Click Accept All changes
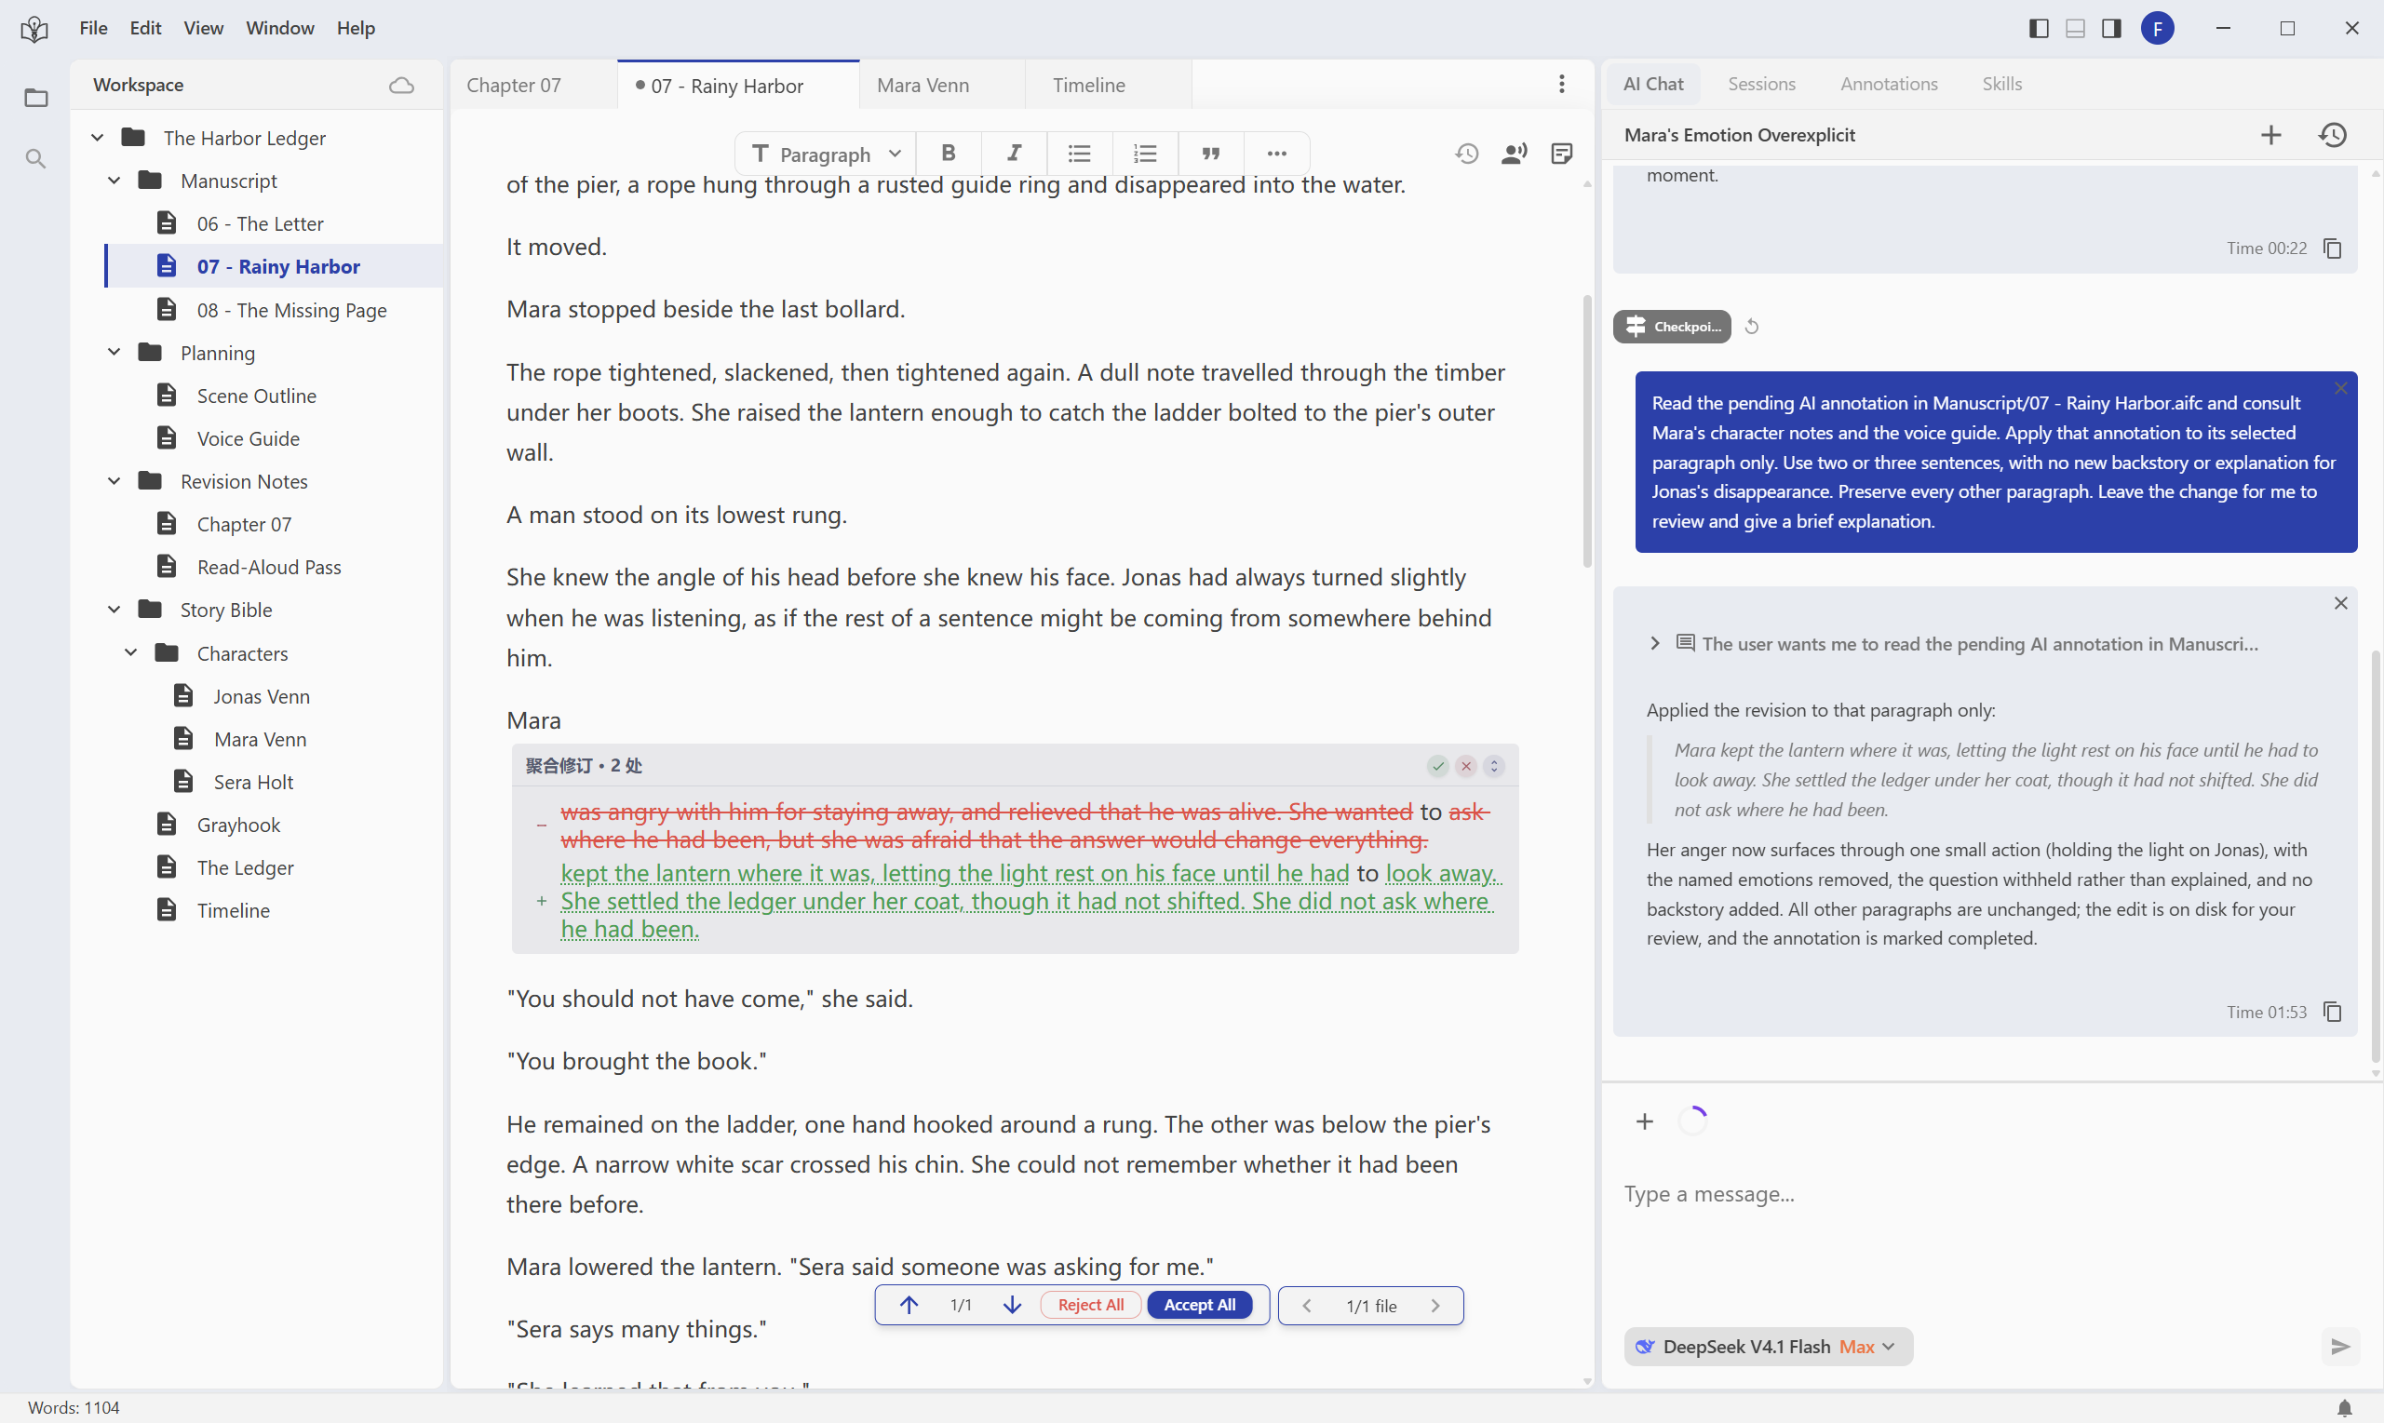2384x1423 pixels. point(1200,1305)
